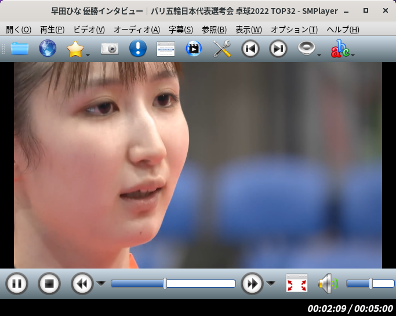Mute audio with the speaker icon
Screen dimensions: 396x316
pos(328,284)
